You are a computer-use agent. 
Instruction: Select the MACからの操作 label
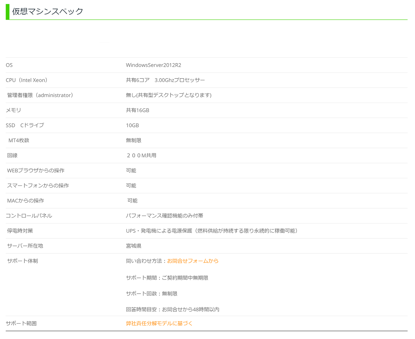(x=26, y=201)
